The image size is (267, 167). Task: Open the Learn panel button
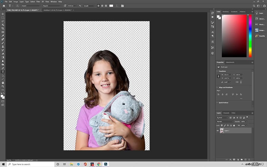point(260,13)
